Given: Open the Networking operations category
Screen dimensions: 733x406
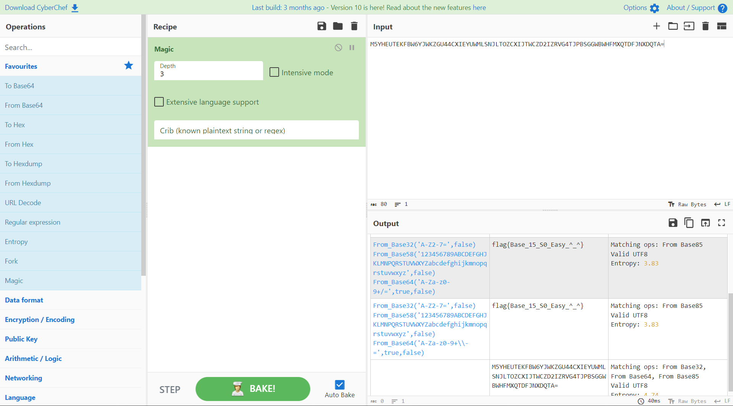Looking at the screenshot, I should [24, 378].
